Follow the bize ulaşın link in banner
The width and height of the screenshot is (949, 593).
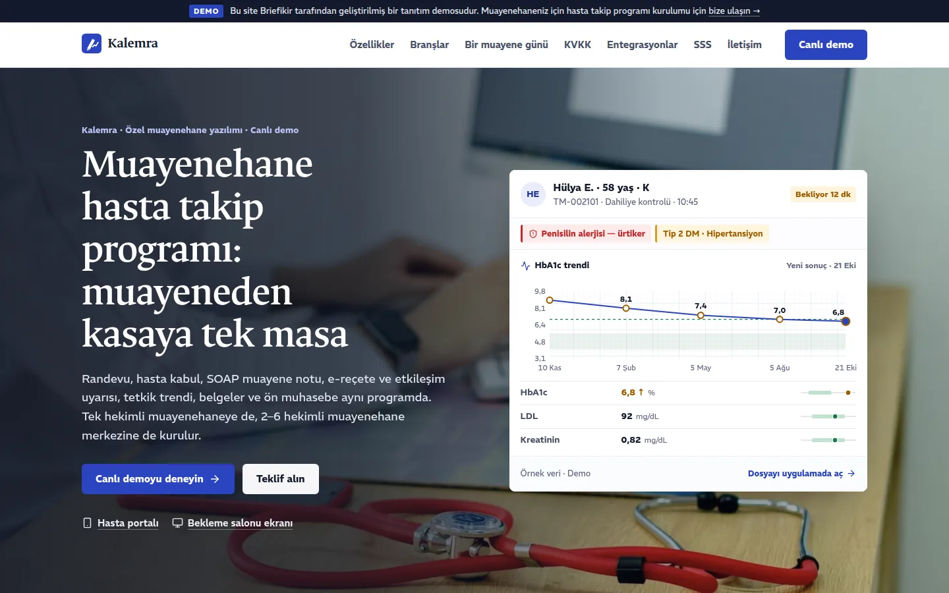click(x=734, y=11)
